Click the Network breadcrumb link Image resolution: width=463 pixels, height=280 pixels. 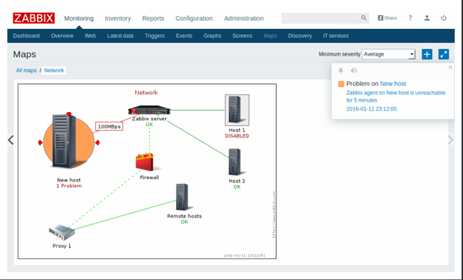53,71
